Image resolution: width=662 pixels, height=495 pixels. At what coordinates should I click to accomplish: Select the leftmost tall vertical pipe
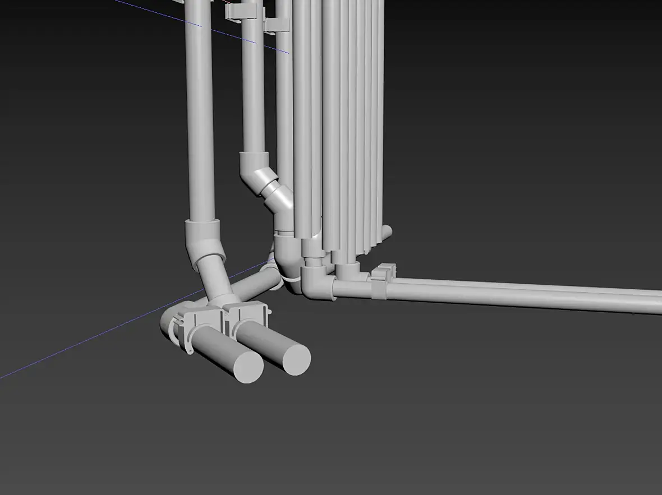pyautogui.click(x=199, y=110)
